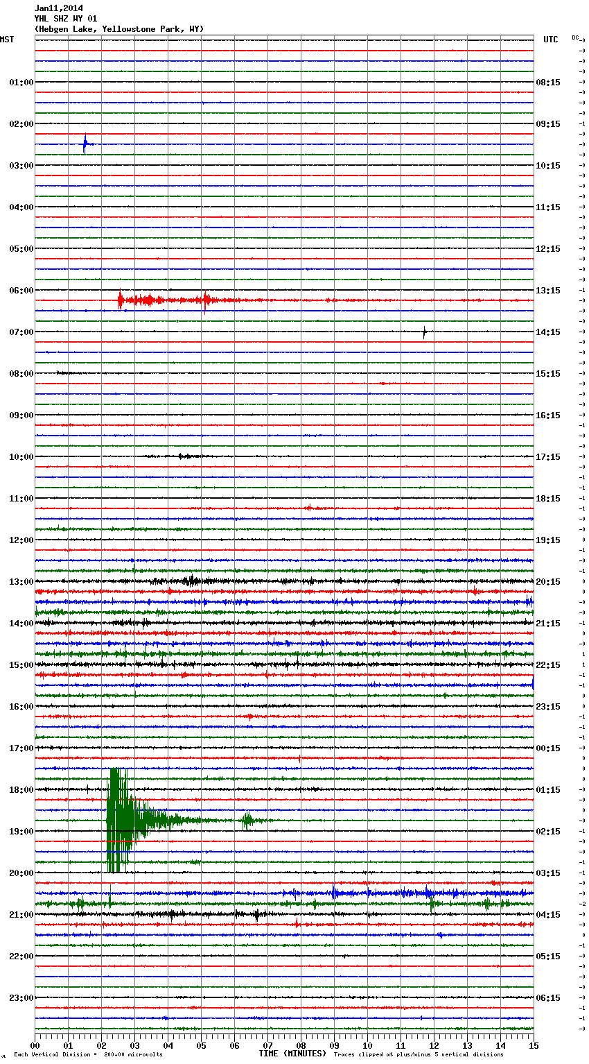Image resolution: width=589 pixels, height=1064 pixels.
Task: Click the 01:00 MST time label
Action: [x=21, y=83]
